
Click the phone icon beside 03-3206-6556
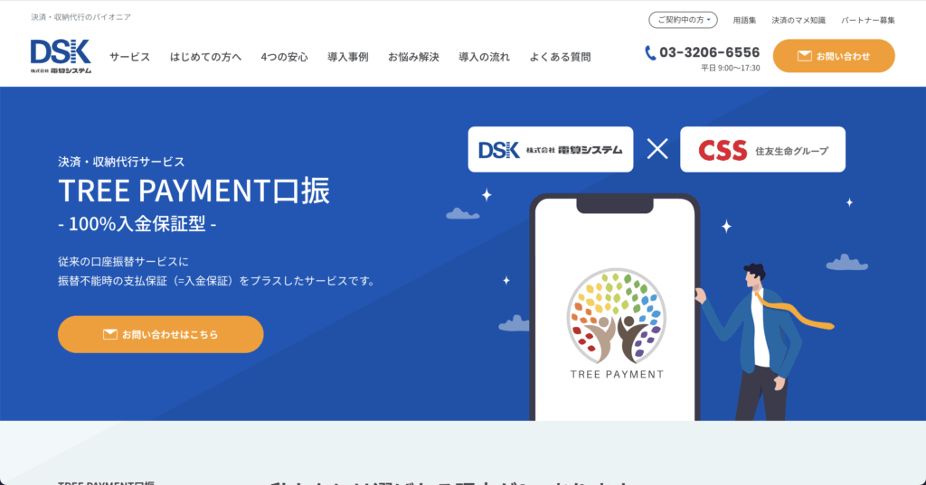tap(650, 53)
